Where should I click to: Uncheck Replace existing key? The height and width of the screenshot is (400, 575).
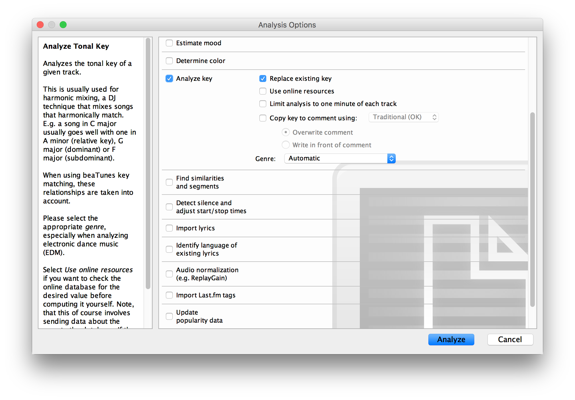point(263,78)
